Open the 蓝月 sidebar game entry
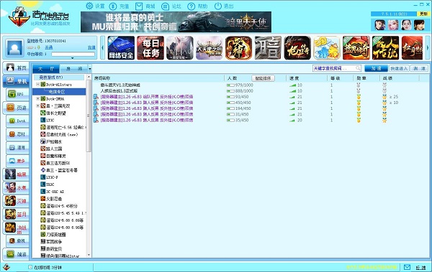 coord(16,215)
